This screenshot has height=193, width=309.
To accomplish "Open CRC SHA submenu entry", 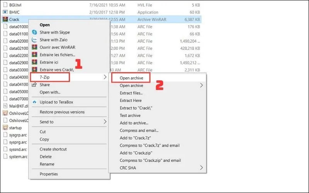I will point(128,168).
